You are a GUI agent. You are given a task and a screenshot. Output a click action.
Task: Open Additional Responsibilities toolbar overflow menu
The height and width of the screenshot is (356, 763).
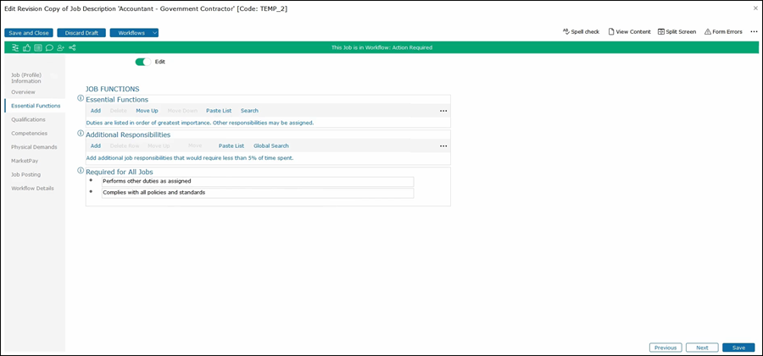(443, 146)
